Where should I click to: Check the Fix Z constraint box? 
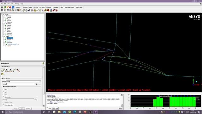coord(3,95)
